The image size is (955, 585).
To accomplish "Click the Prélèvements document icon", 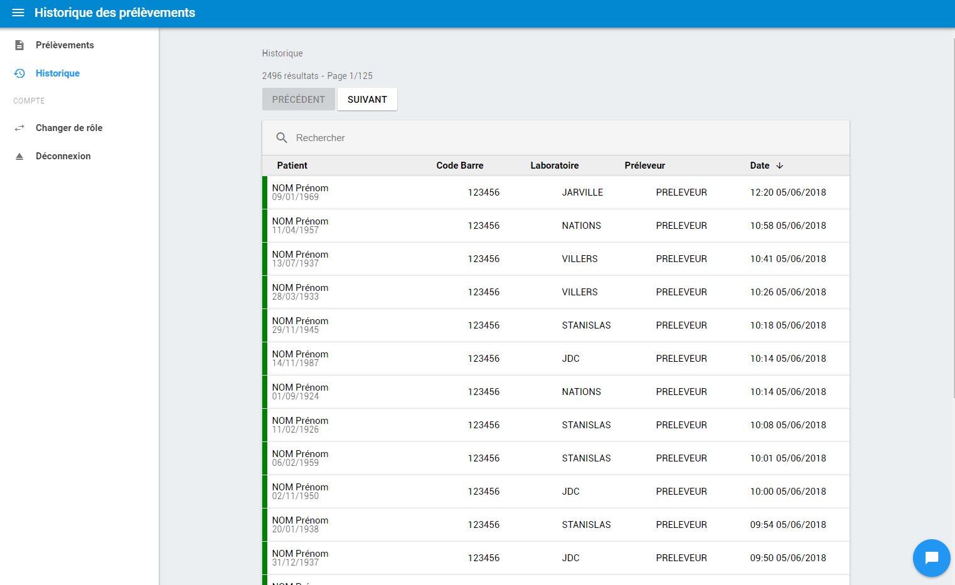I will (19, 45).
